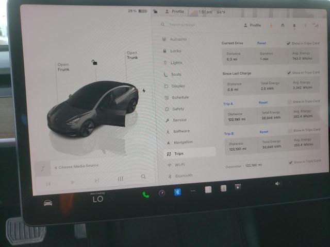Enable Trip B Show in Trips Card
330x247 pixels.
click(290, 131)
